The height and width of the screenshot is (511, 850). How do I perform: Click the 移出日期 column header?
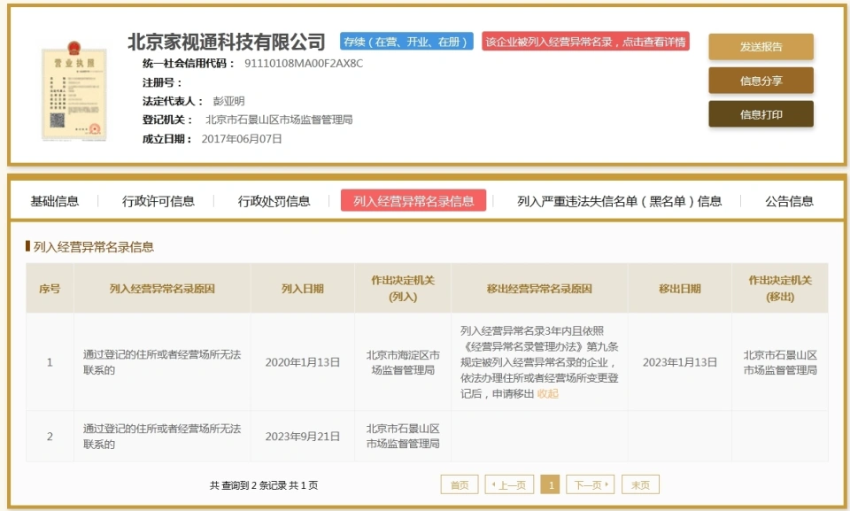coord(680,289)
